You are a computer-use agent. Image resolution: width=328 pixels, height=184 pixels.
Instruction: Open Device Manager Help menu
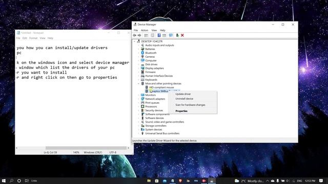click(x=162, y=30)
